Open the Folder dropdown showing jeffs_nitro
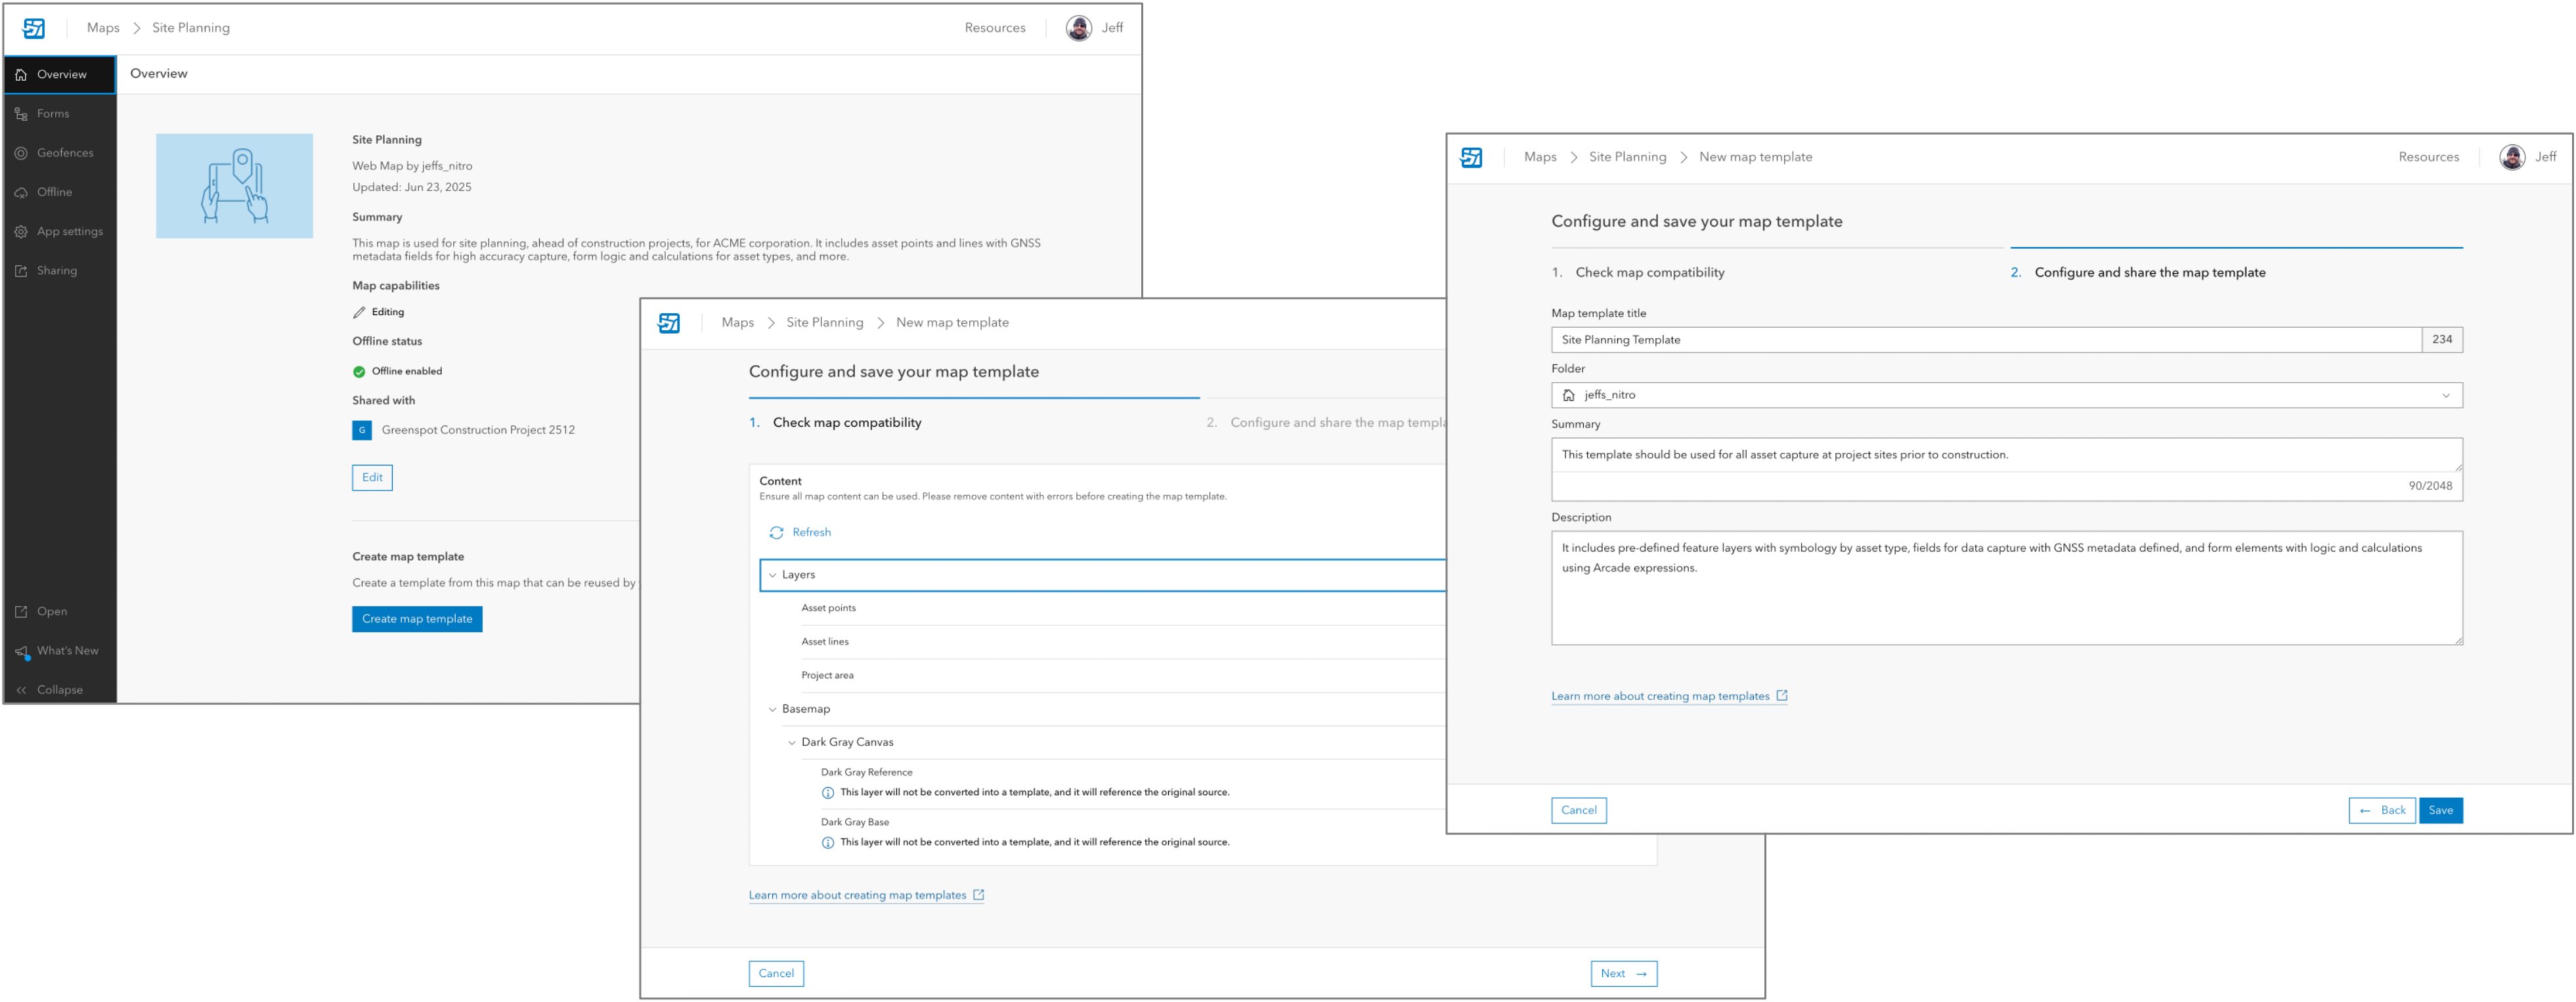 (2006, 395)
